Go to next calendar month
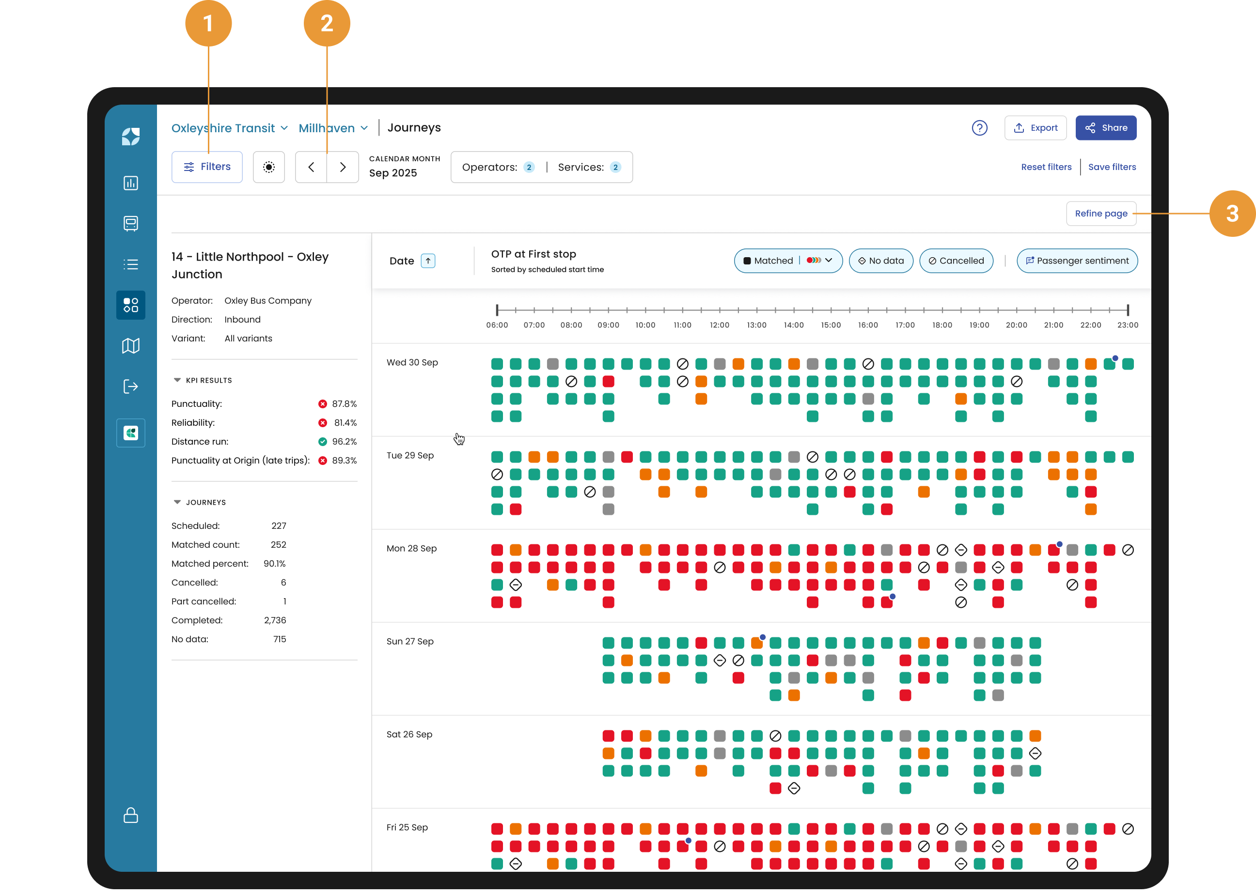Viewport: 1256px width, 896px height. [343, 167]
